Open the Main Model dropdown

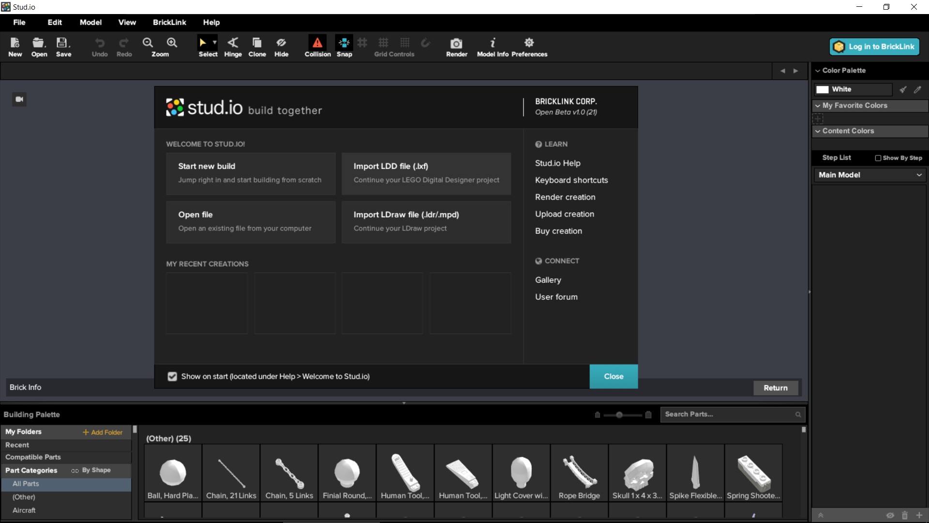[869, 175]
